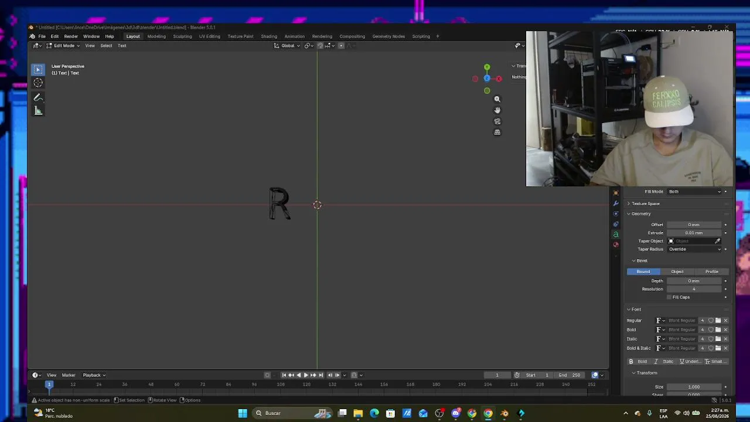Open the viewport Select menu
Image resolution: width=750 pixels, height=422 pixels.
click(x=106, y=46)
